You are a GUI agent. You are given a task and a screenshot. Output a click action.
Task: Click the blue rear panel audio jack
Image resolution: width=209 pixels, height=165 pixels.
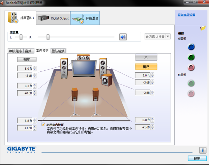tap(191, 47)
